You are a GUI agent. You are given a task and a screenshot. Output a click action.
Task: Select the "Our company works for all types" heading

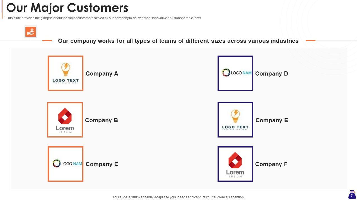point(178,41)
